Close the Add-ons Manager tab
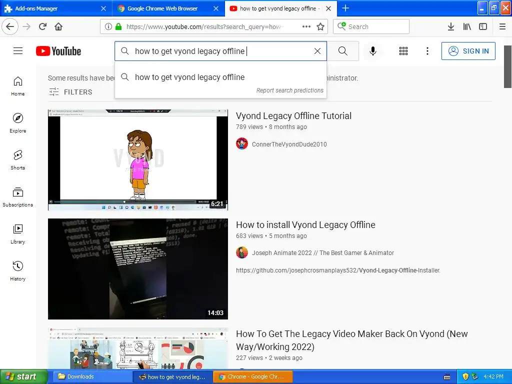 point(103,8)
